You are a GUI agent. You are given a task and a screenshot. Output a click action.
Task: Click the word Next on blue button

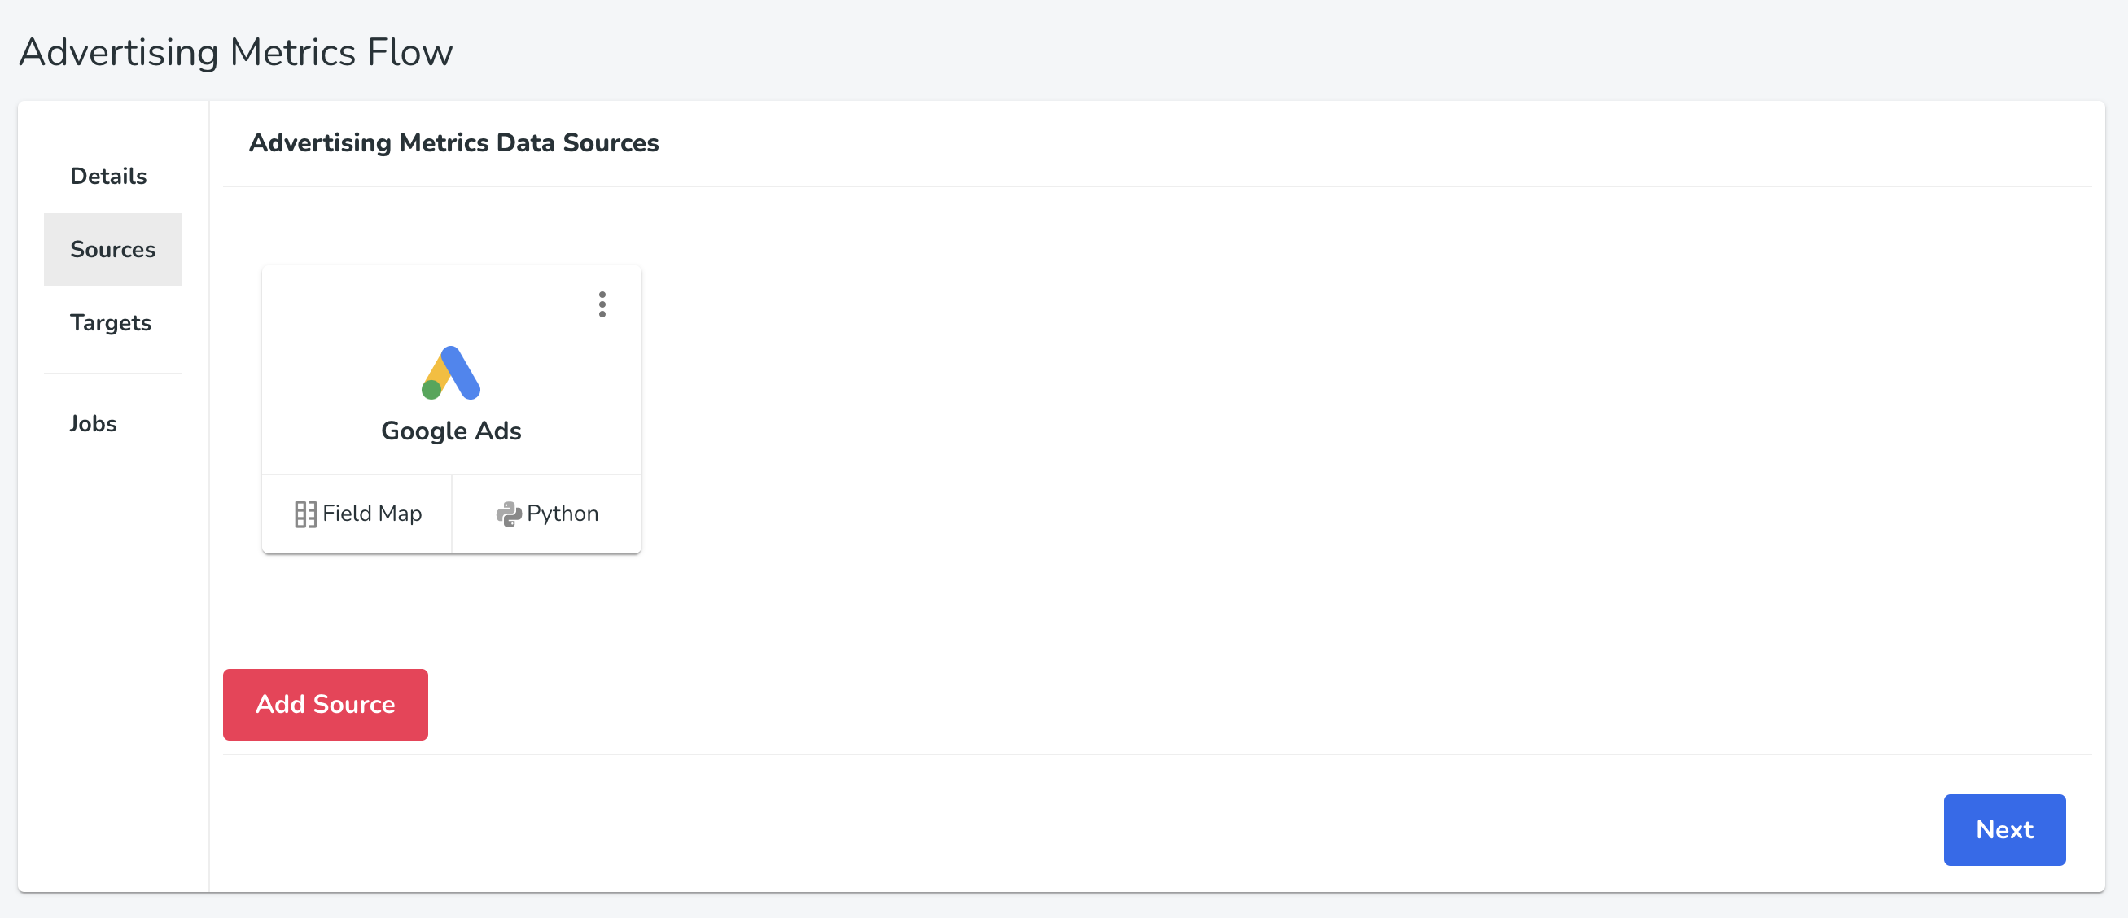(2004, 829)
